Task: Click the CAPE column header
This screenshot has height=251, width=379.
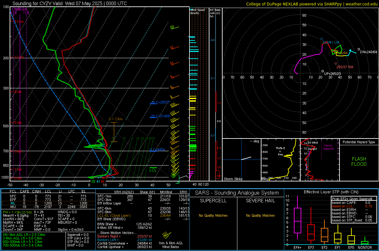Action: click(x=24, y=191)
